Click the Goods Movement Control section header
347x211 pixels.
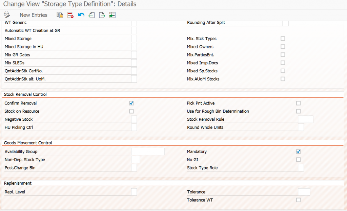(28, 143)
